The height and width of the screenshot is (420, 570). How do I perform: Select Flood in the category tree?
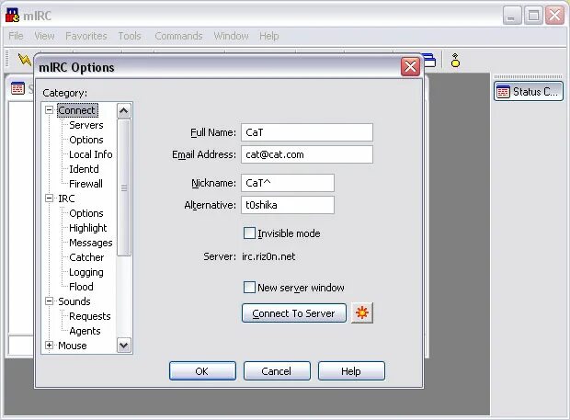81,287
